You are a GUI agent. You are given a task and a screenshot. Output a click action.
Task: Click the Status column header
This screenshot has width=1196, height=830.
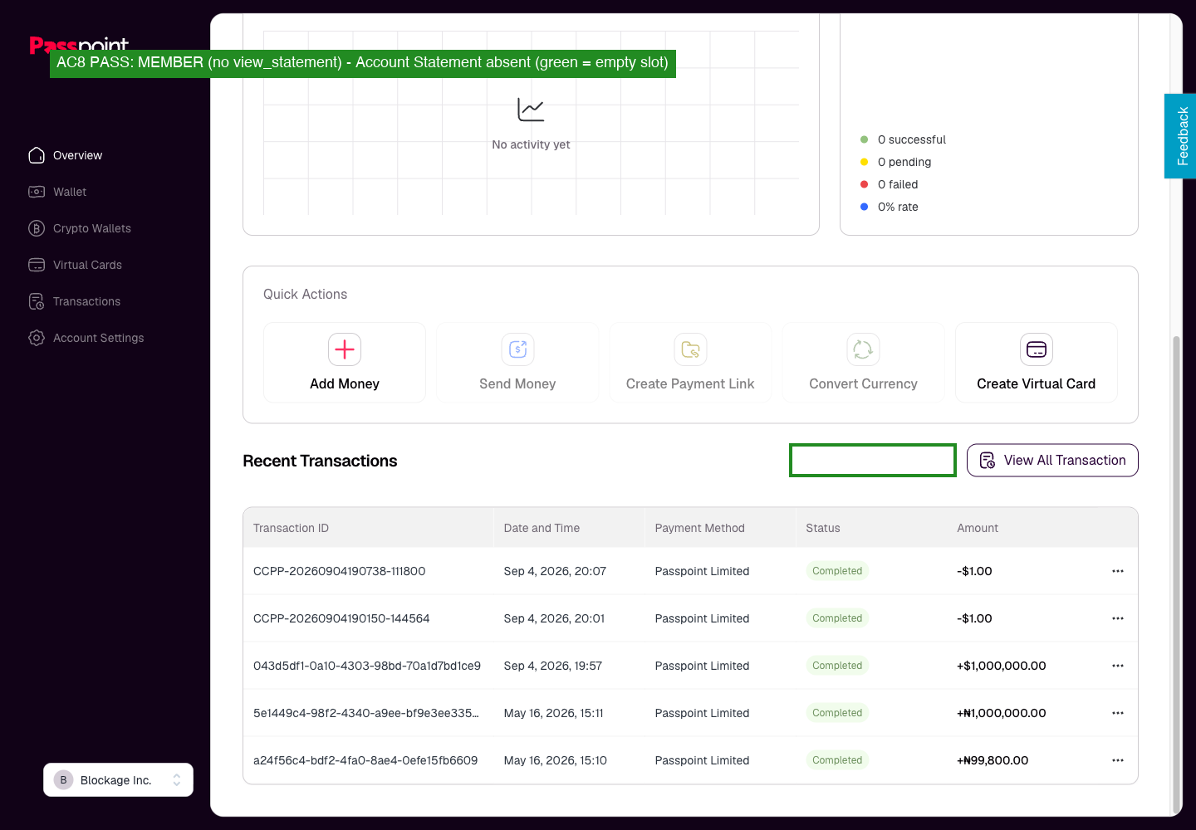click(x=823, y=528)
